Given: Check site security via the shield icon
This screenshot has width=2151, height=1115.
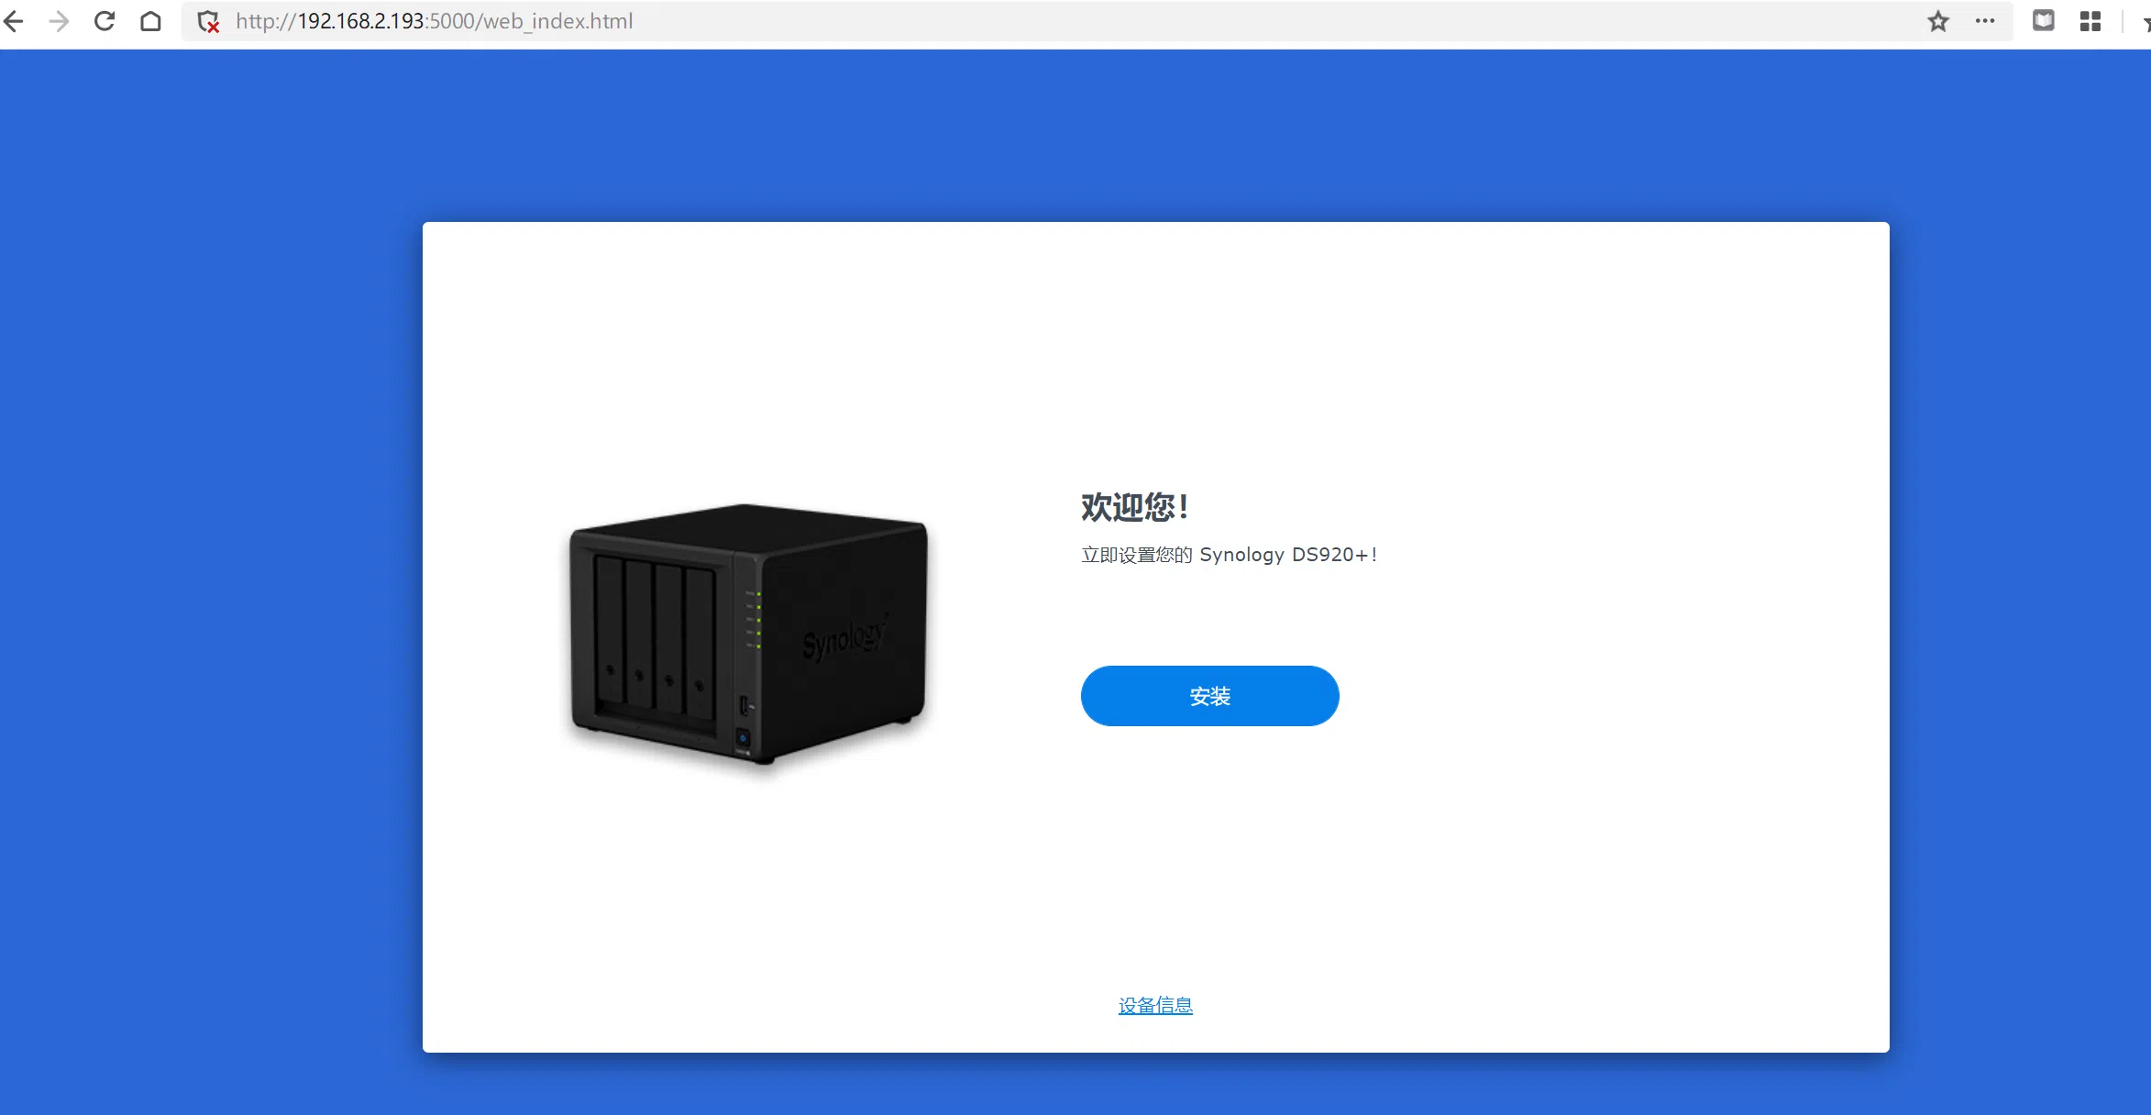Looking at the screenshot, I should (x=207, y=21).
